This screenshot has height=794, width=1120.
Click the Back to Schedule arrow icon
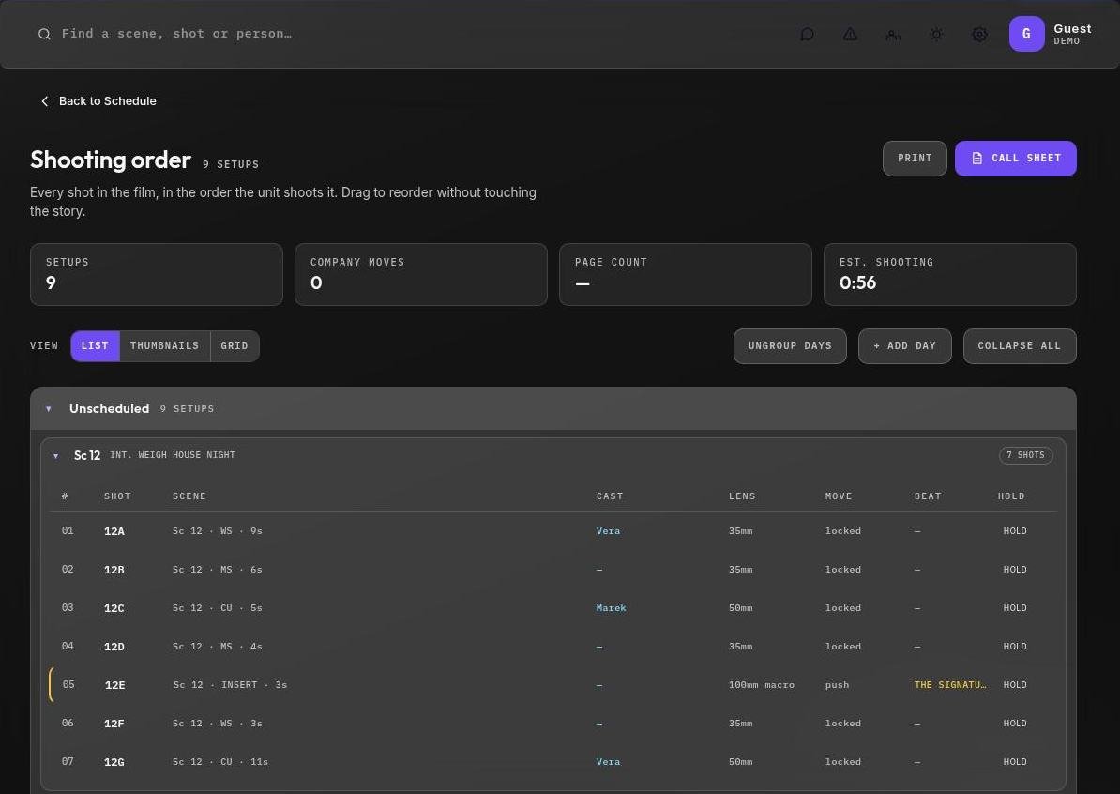(x=45, y=101)
